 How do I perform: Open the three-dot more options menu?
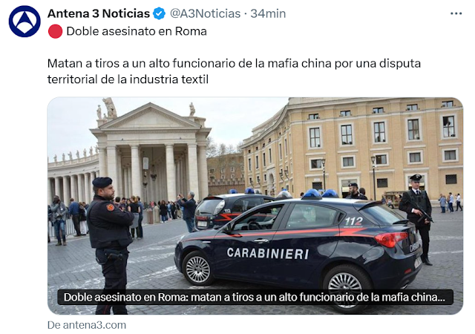click(456, 13)
